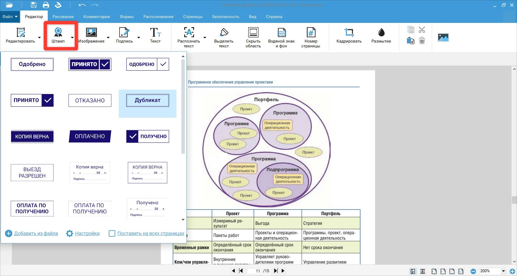Screen dimensions: 517x276
Task: Select the Blur (Размытие) tool
Action: pos(381,33)
